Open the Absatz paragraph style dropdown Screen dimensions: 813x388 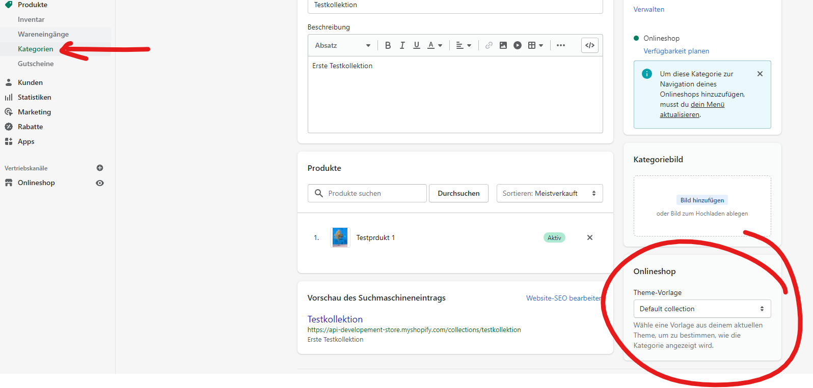[342, 45]
